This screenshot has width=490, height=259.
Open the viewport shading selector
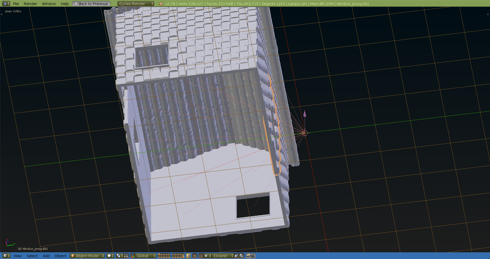110,256
